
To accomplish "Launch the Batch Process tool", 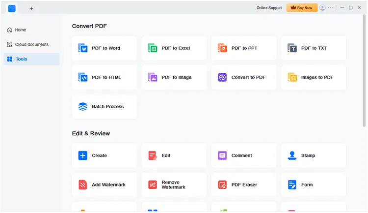I will [x=104, y=106].
